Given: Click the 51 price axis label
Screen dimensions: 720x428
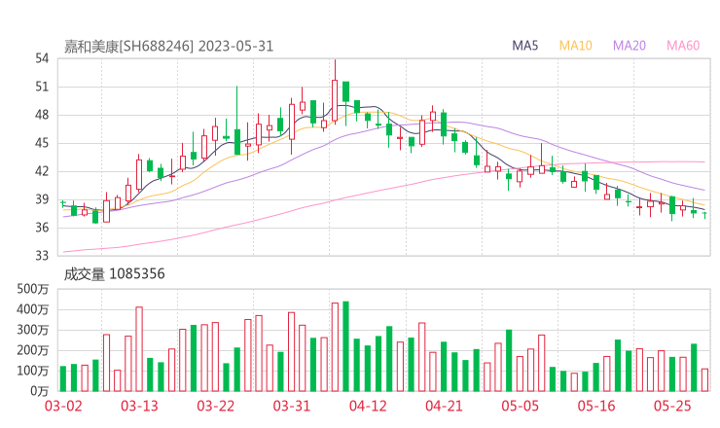Looking at the screenshot, I should [42, 87].
